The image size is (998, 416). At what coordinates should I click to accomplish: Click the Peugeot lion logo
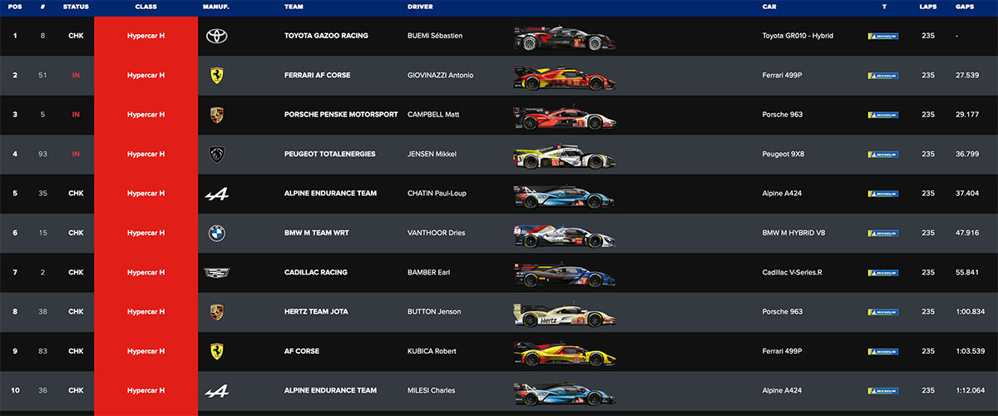click(x=217, y=154)
